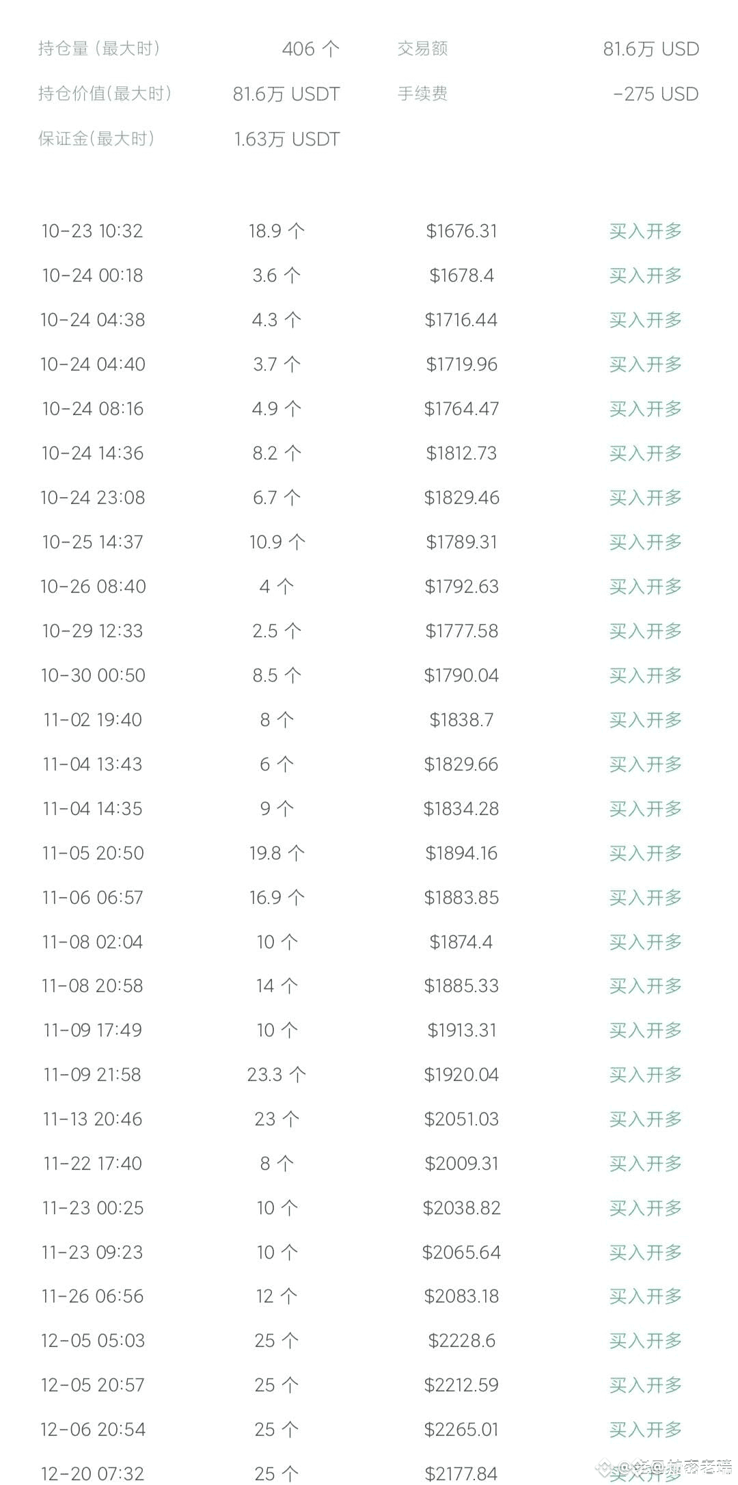Click 买入开多 on the 11-13 20:46 row
Viewport: 738px width, 1485px height.
pos(645,1119)
